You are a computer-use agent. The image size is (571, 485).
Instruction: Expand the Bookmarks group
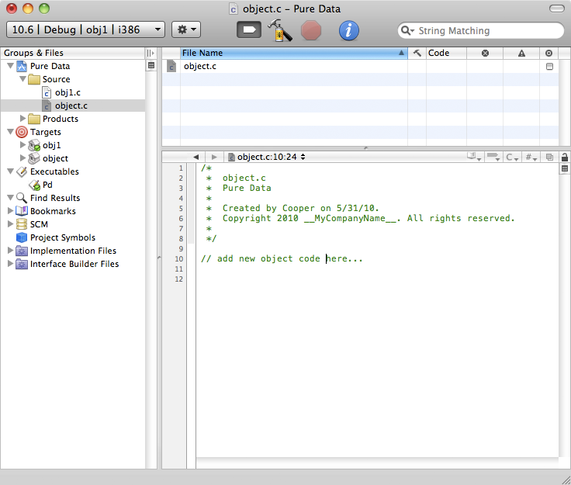click(11, 211)
